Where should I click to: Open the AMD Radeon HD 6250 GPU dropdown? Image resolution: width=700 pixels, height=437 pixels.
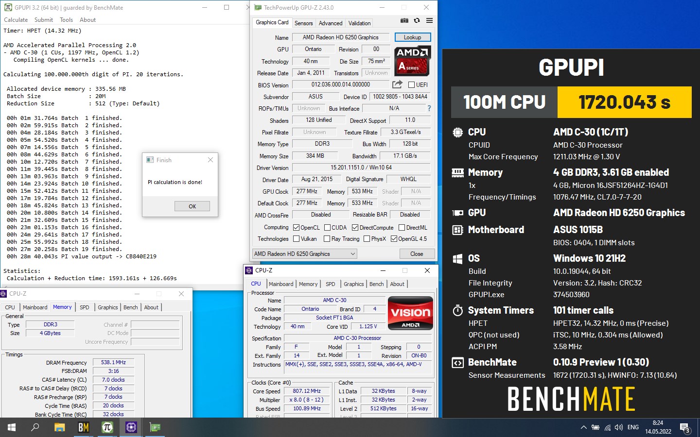pos(304,254)
